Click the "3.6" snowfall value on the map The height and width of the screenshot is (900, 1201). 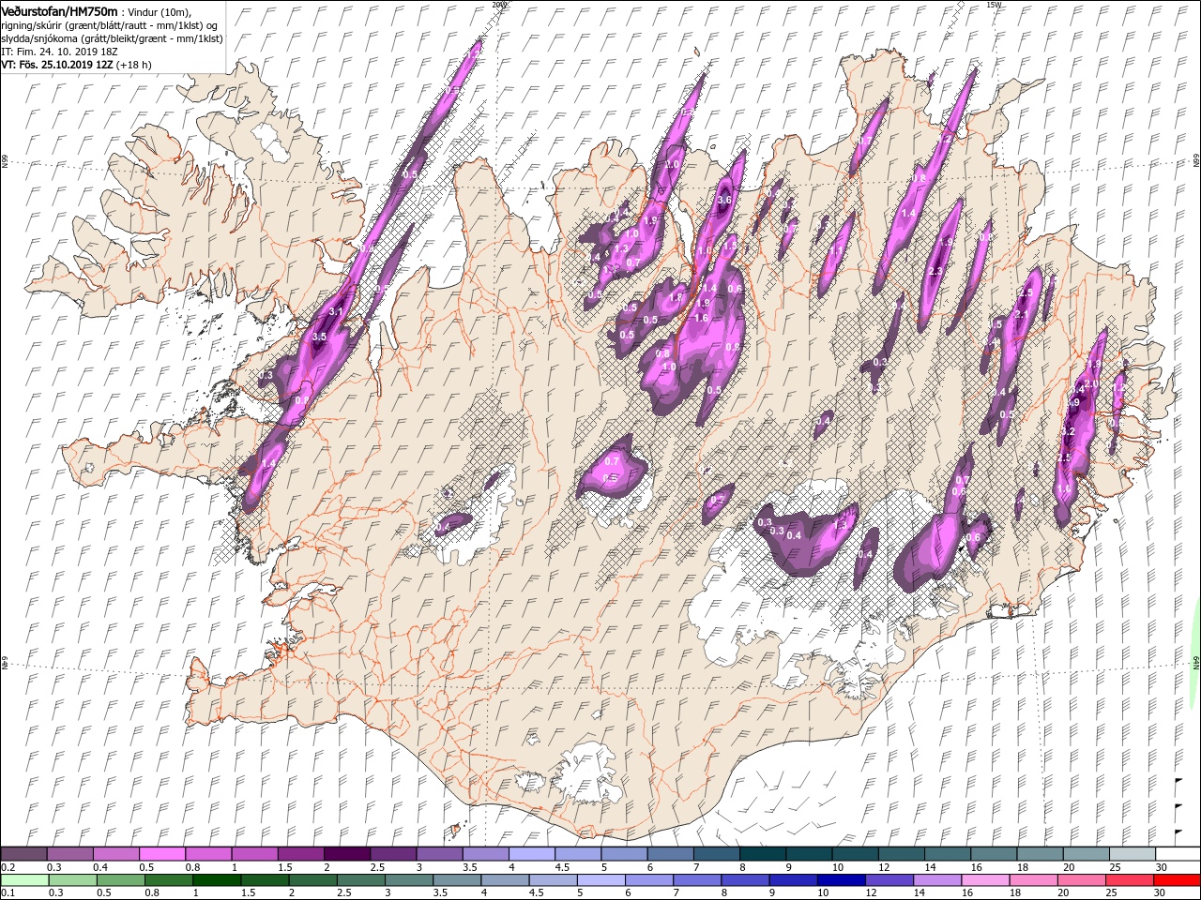[x=723, y=200]
